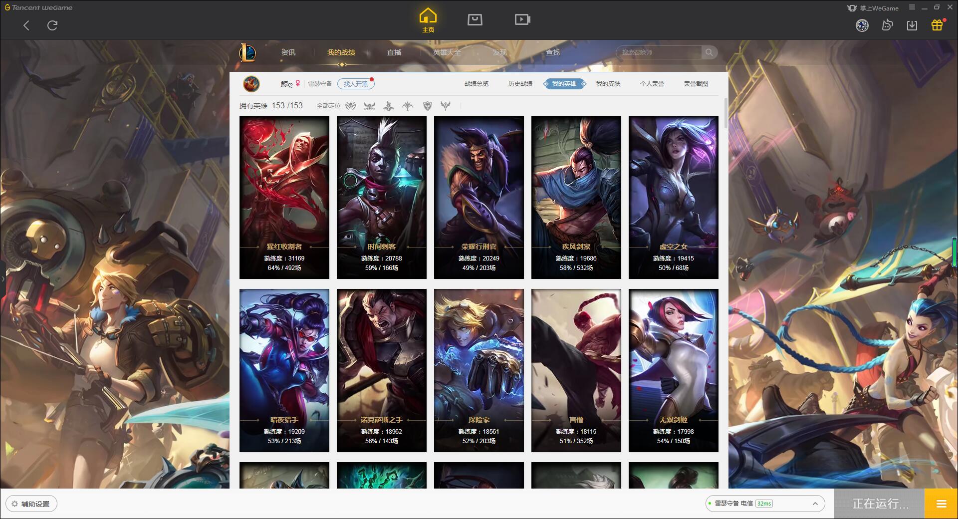
Task: Open the video tab icon in top bar
Action: pyautogui.click(x=522, y=19)
